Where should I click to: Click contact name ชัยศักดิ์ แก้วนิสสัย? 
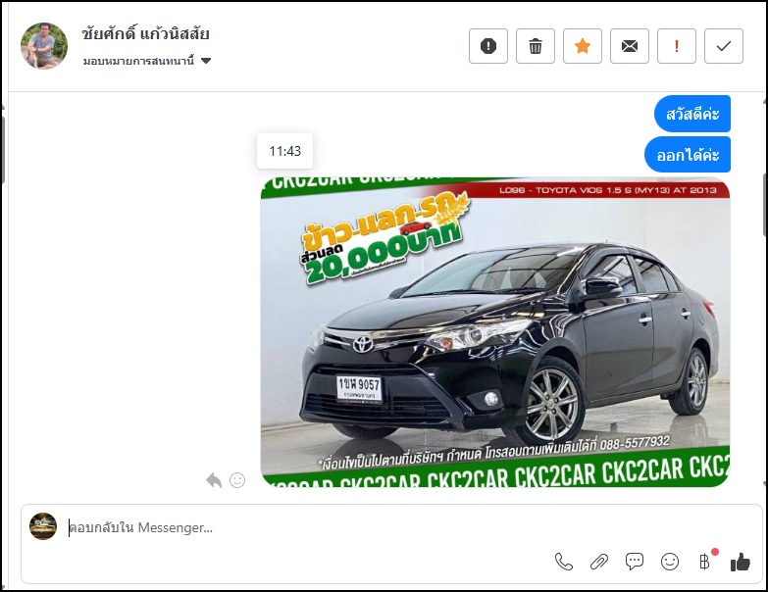(145, 33)
